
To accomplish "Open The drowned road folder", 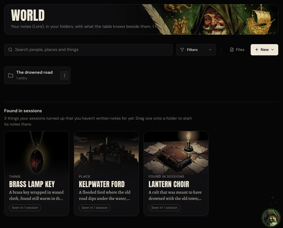I will point(37,75).
